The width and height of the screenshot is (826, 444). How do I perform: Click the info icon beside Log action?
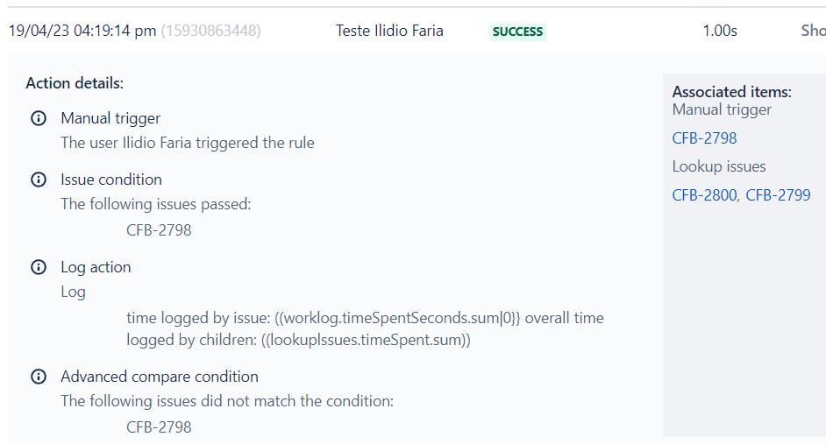click(39, 267)
